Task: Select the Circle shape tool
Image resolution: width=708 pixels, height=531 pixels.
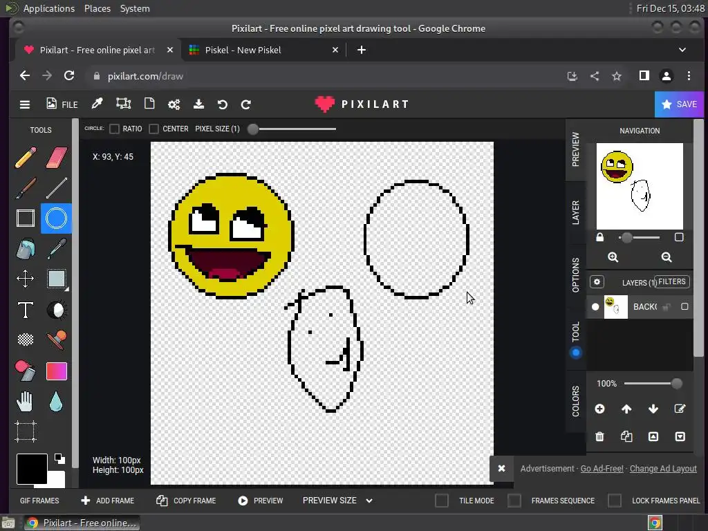Action: click(57, 218)
